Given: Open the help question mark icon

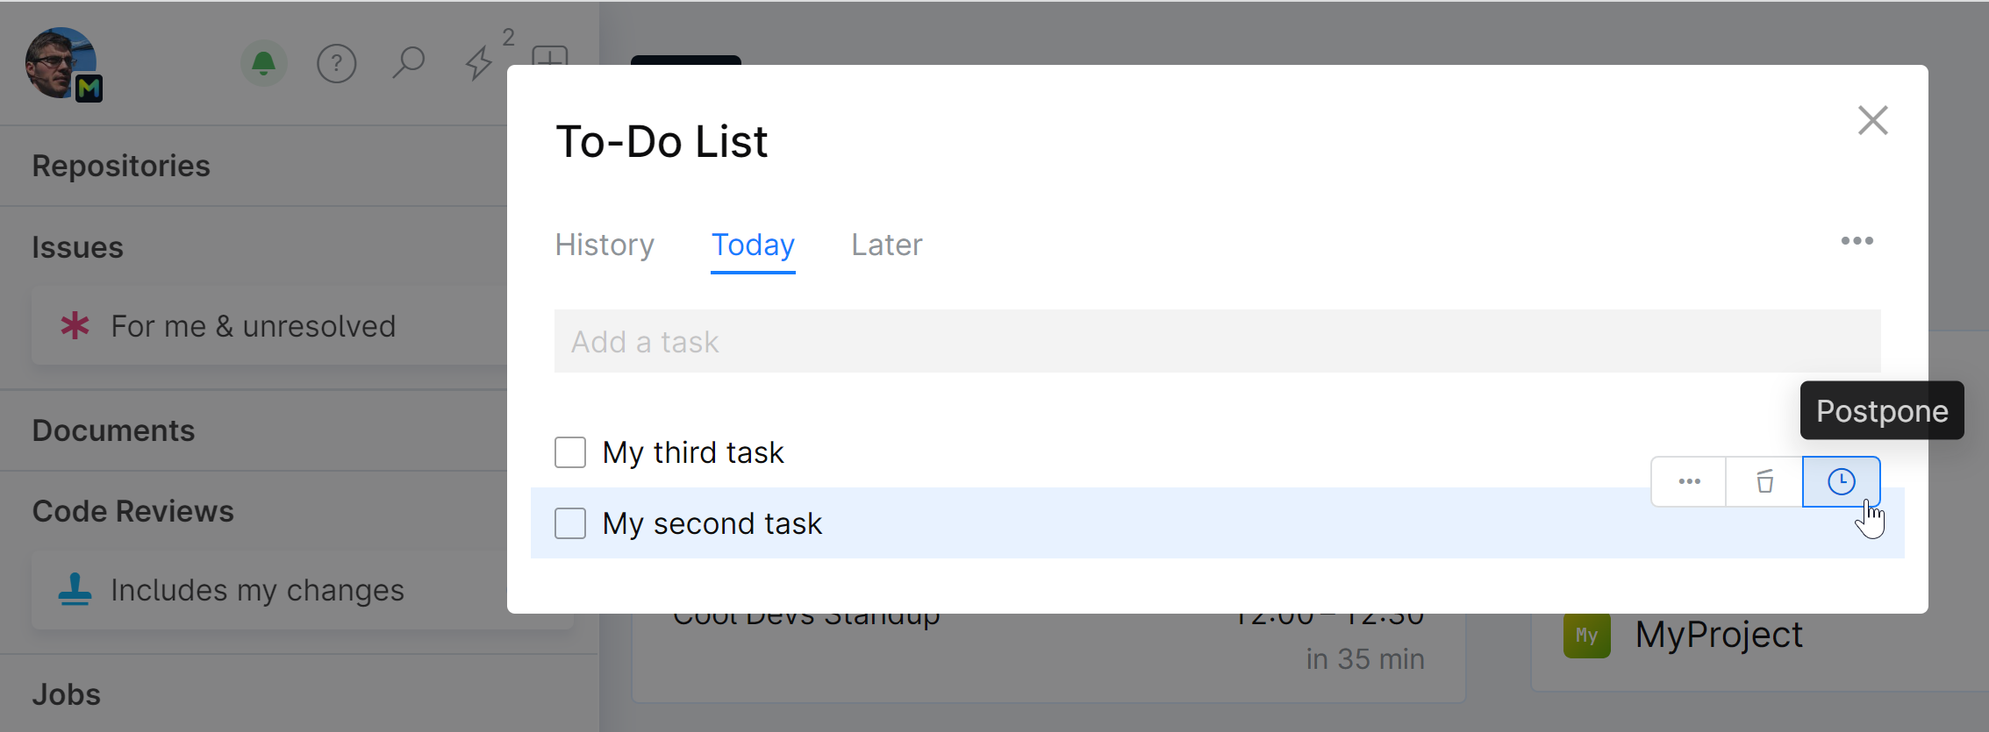Looking at the screenshot, I should [336, 63].
